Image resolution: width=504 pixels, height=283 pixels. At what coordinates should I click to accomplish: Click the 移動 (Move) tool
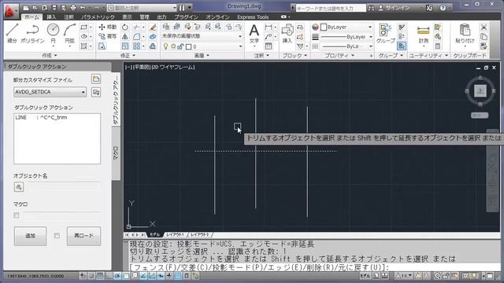108,27
